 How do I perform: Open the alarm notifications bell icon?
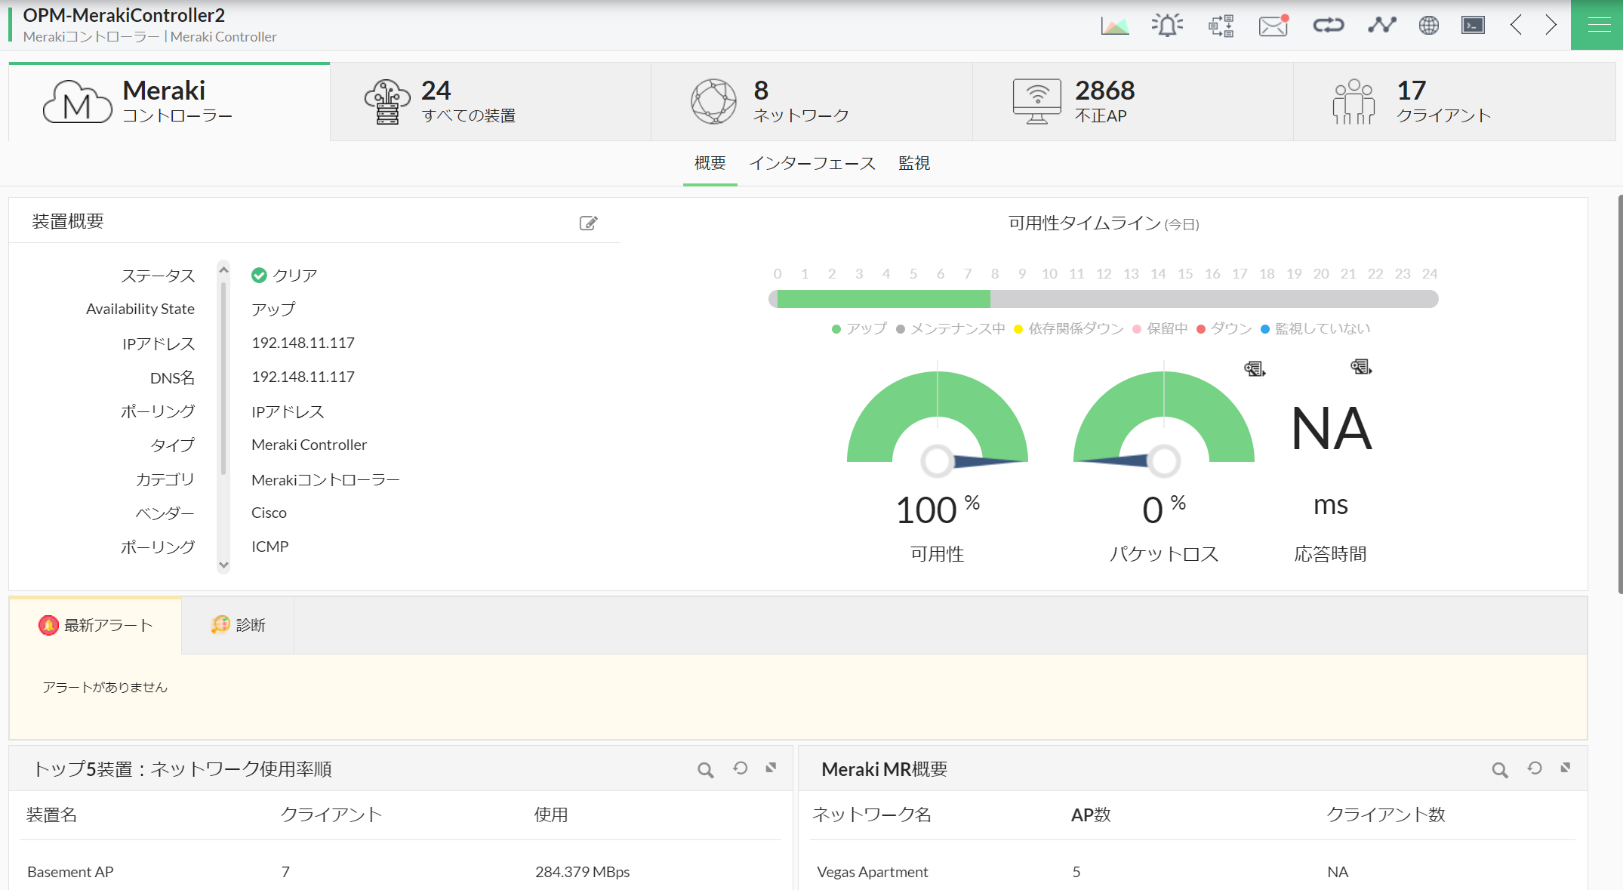1166,25
